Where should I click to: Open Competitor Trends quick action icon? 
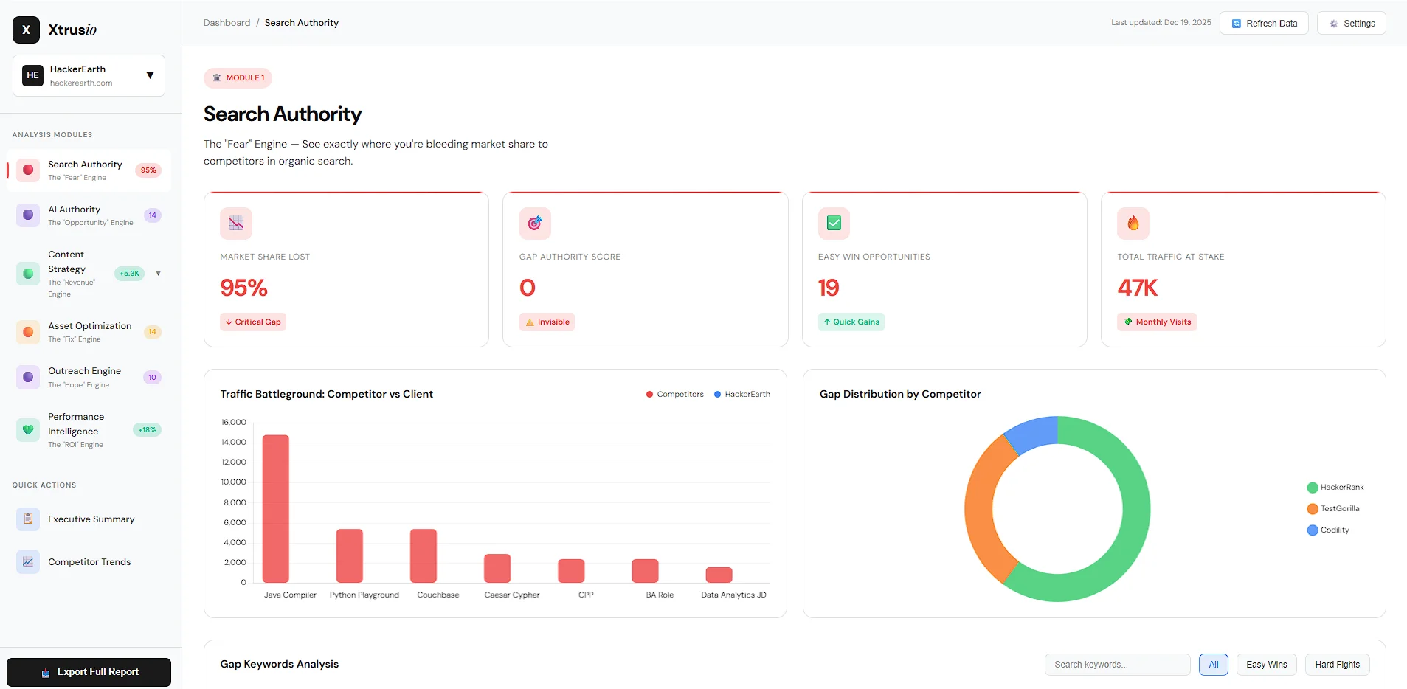click(28, 561)
